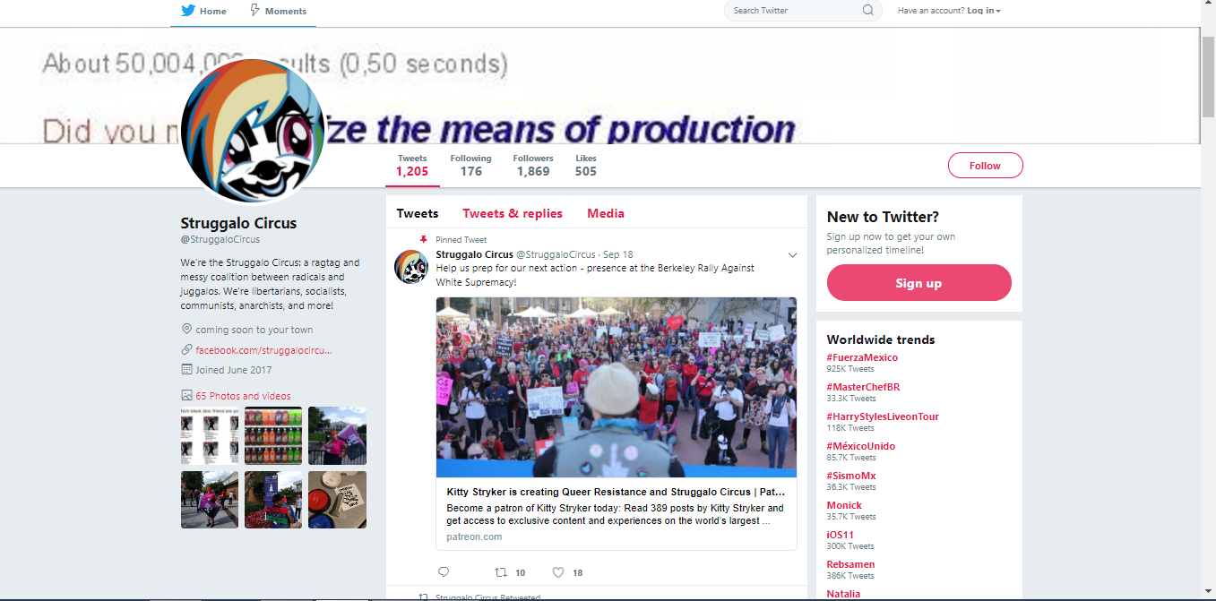Click the Struggalo Circus profile heading
The image size is (1216, 601).
point(238,223)
